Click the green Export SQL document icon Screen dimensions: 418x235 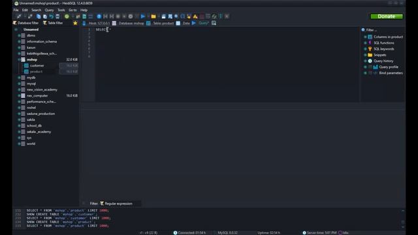[x=84, y=16]
